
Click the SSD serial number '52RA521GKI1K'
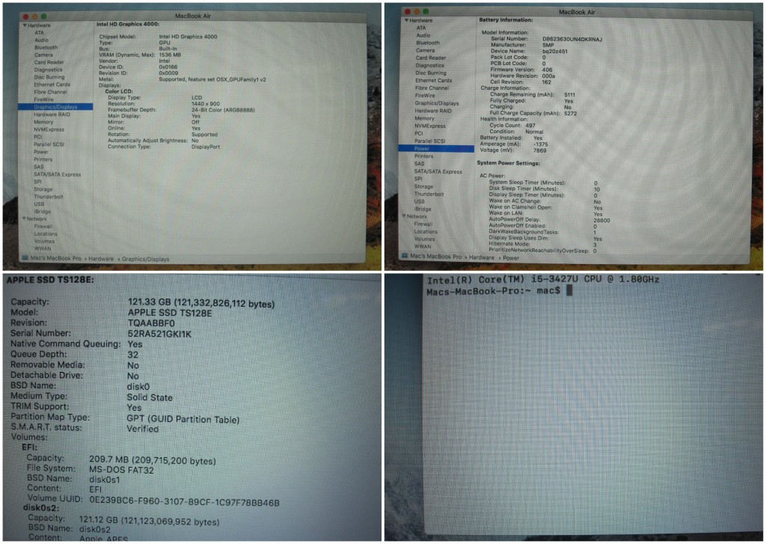click(x=159, y=334)
